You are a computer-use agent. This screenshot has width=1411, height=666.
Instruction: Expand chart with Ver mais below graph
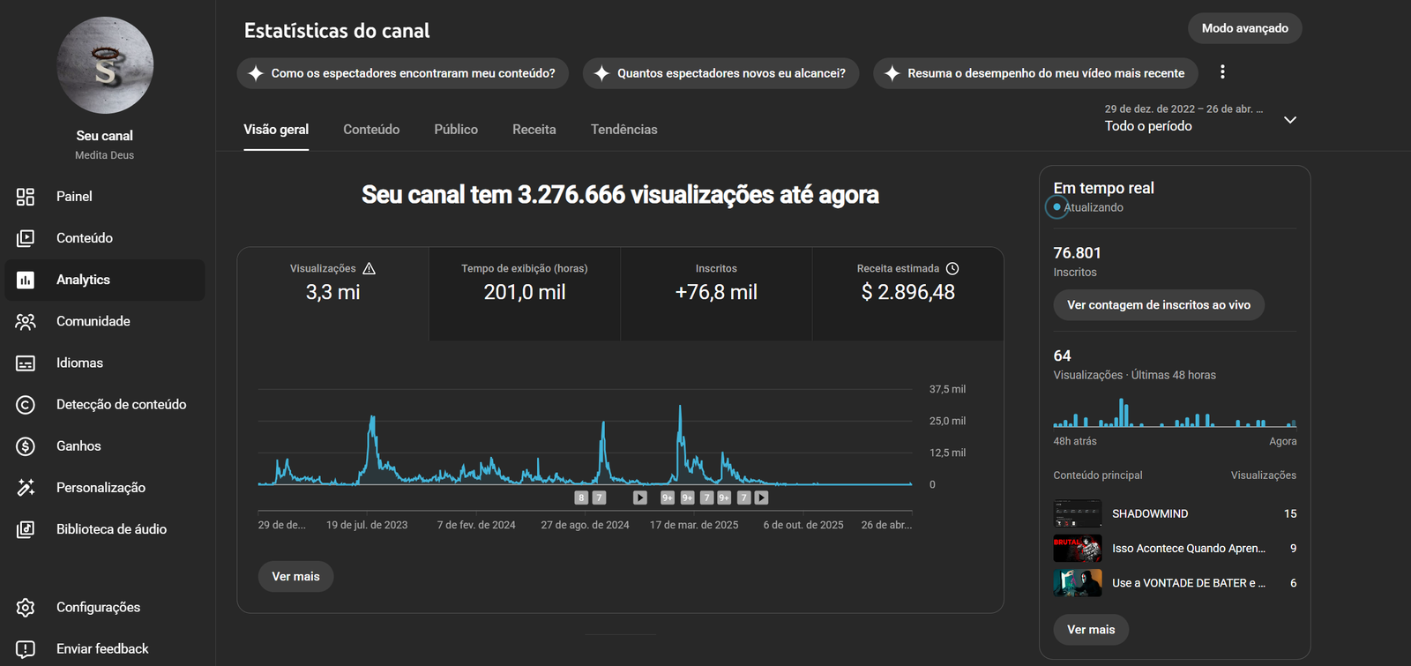[295, 577]
